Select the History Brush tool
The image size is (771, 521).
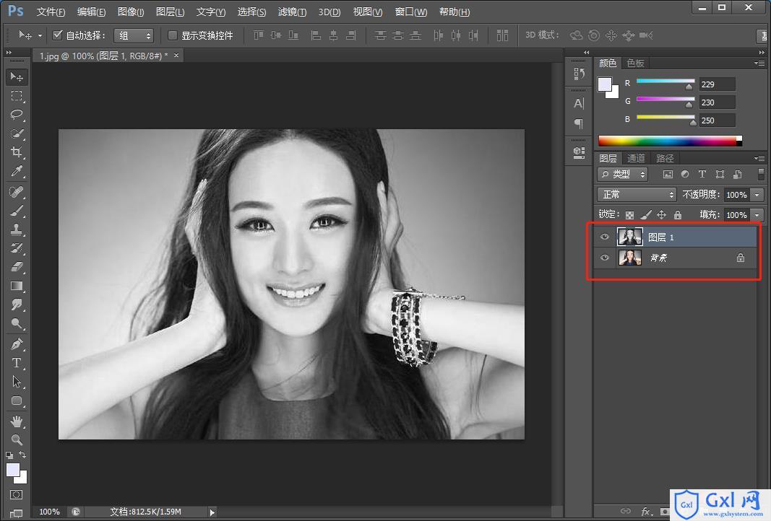point(17,248)
